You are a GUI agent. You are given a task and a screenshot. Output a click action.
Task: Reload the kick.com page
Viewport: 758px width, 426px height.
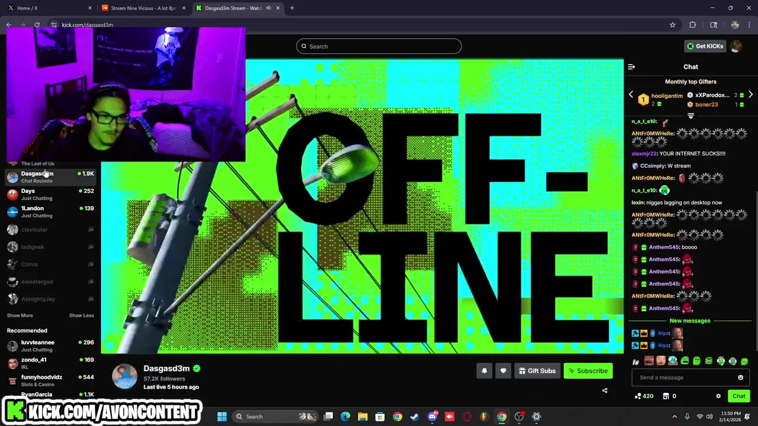tap(37, 25)
